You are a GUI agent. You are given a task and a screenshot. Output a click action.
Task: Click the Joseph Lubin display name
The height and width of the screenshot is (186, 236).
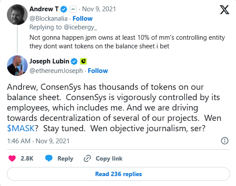click(49, 61)
